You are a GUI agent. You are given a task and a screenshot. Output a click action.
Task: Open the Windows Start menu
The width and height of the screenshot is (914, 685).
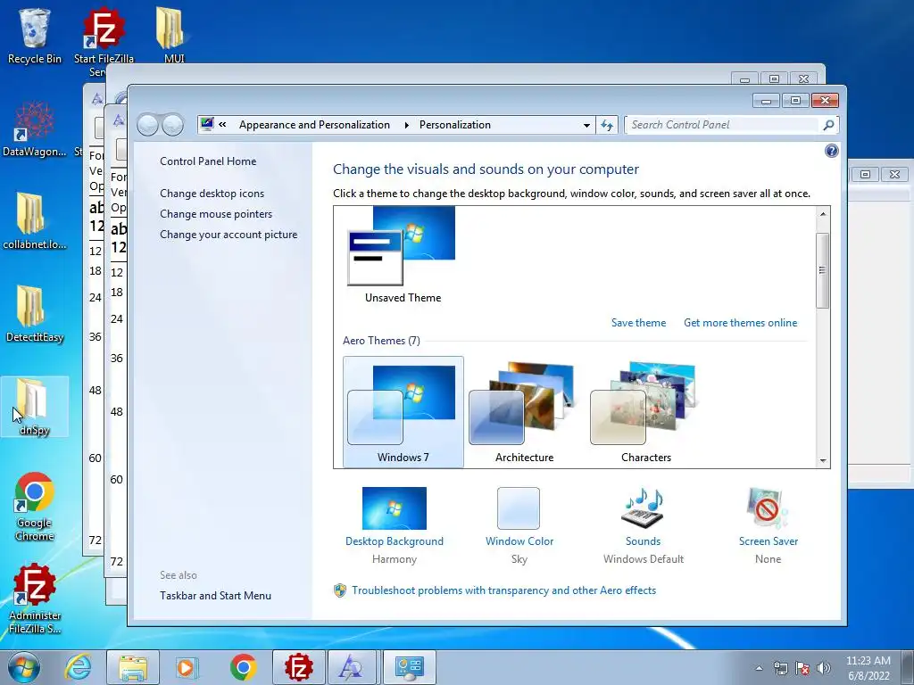(24, 667)
